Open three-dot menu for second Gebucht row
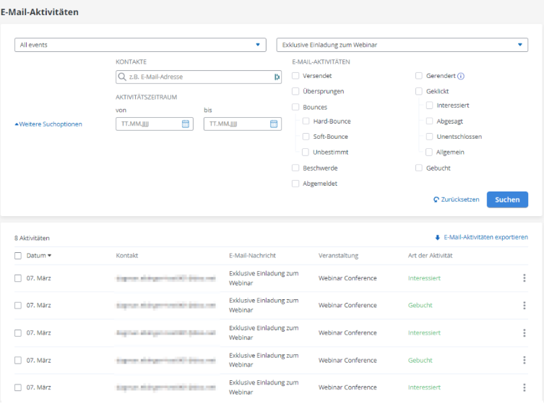Image resolution: width=544 pixels, height=404 pixels. point(524,361)
